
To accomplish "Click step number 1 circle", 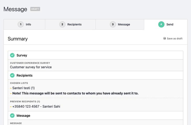I will pyautogui.click(x=21, y=24).
